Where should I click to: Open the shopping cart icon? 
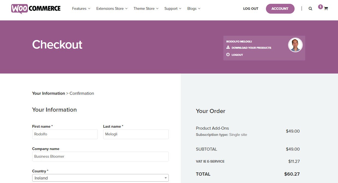coord(326,8)
